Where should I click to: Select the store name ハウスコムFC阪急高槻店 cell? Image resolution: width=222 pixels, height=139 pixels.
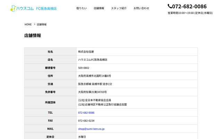point(93,60)
